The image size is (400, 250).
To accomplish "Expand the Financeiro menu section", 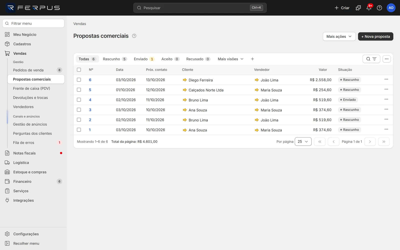I will coord(33,181).
